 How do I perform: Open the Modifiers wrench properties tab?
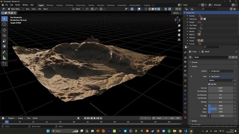click(x=185, y=90)
